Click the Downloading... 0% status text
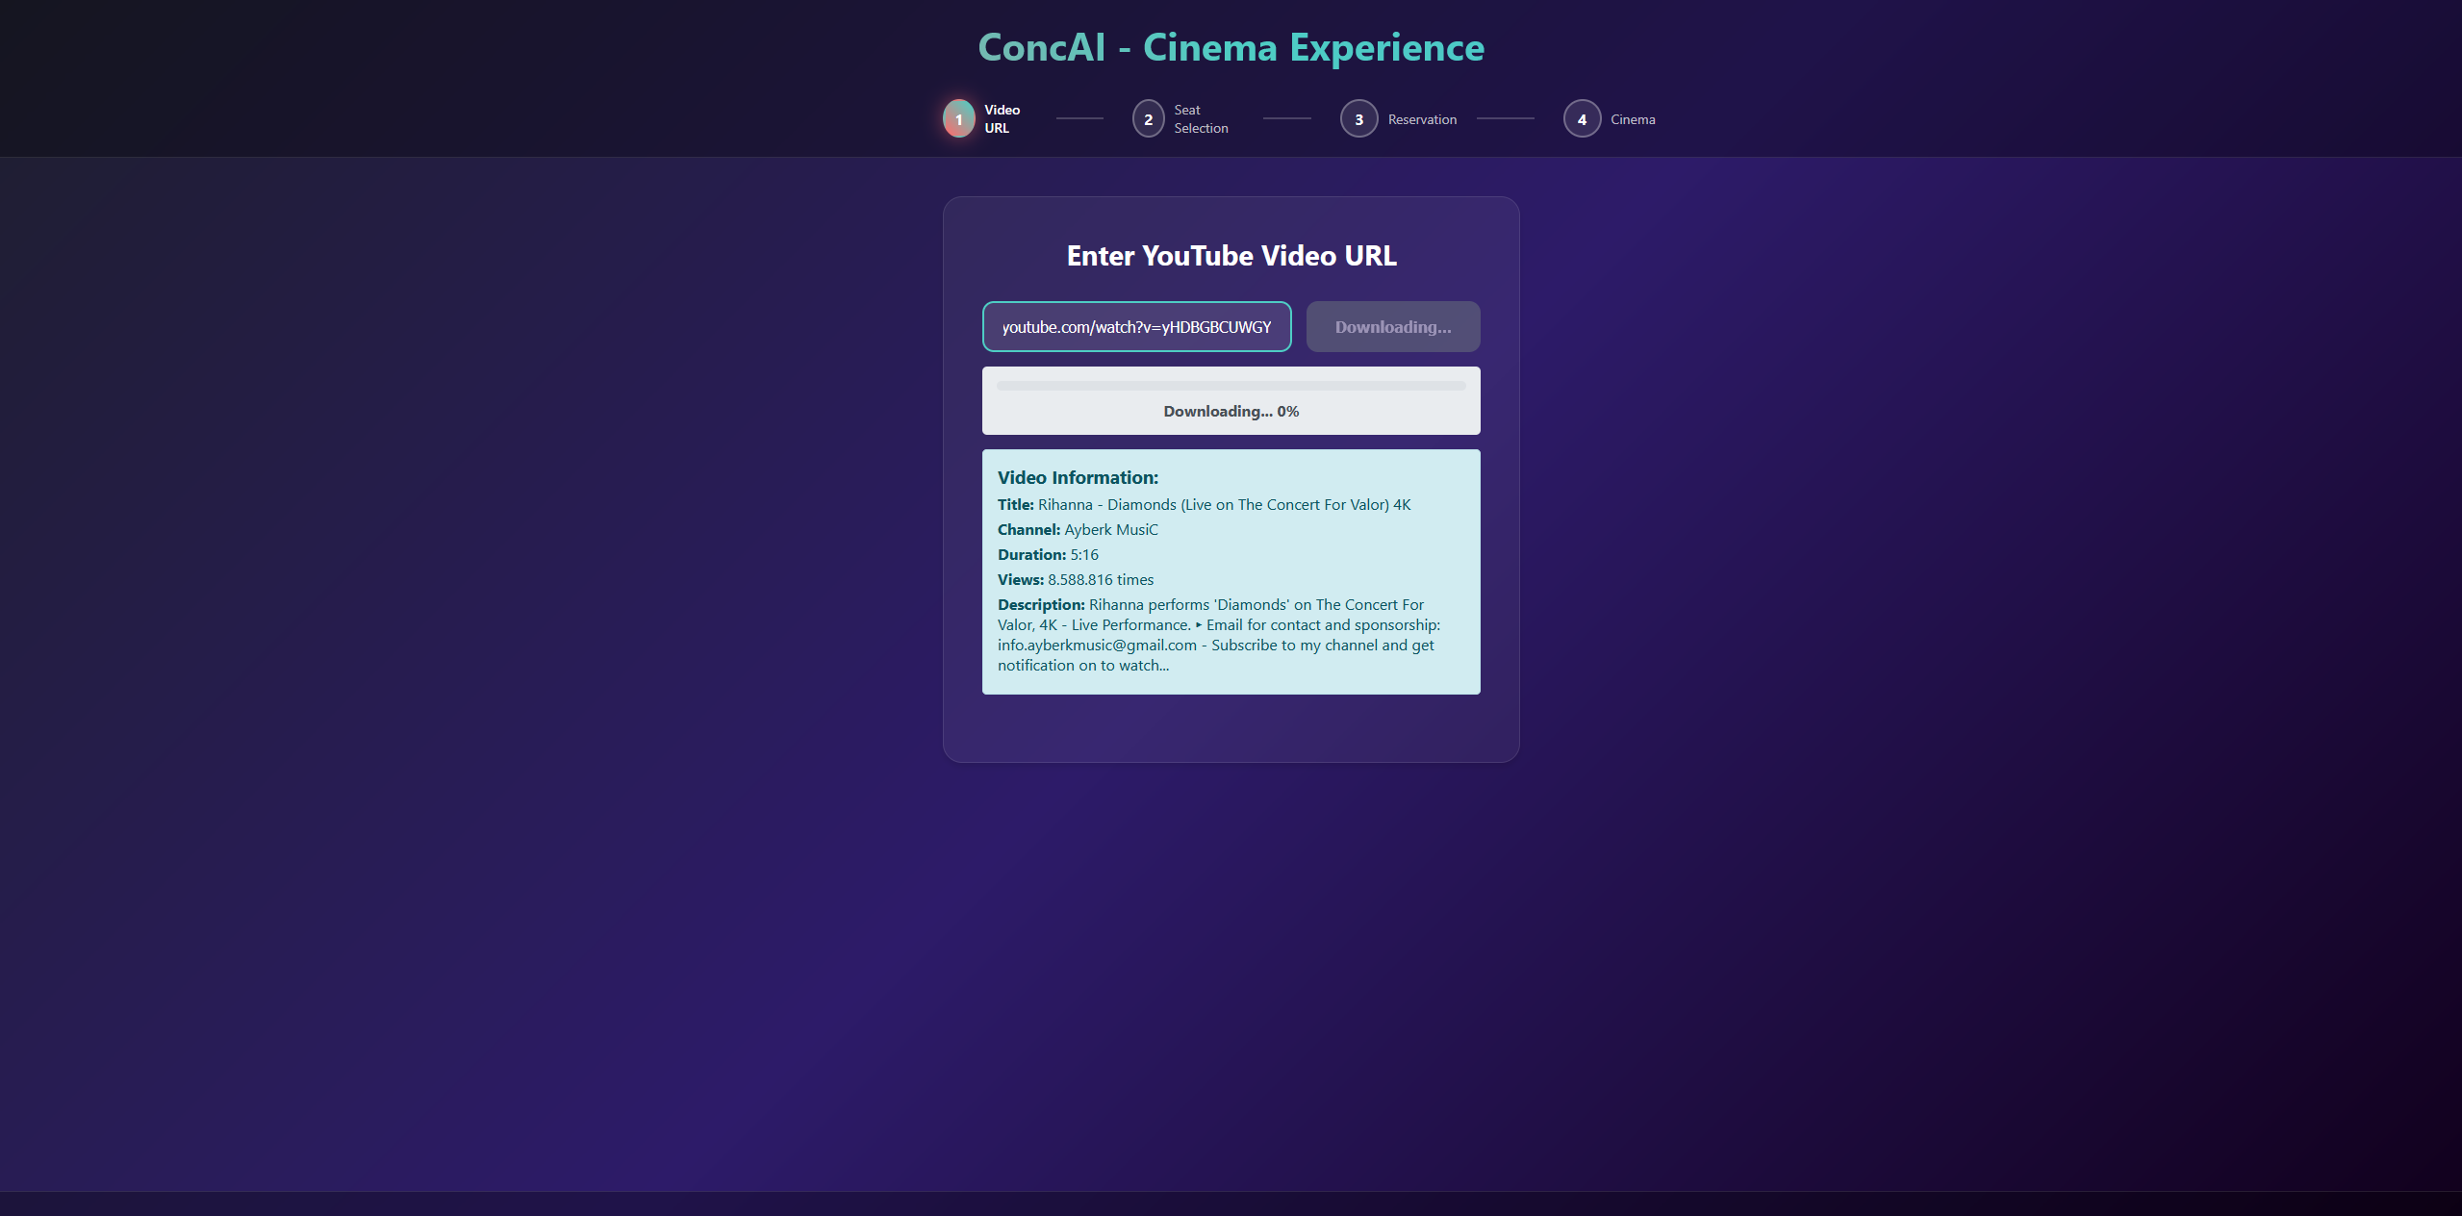The image size is (2462, 1216). 1231,412
